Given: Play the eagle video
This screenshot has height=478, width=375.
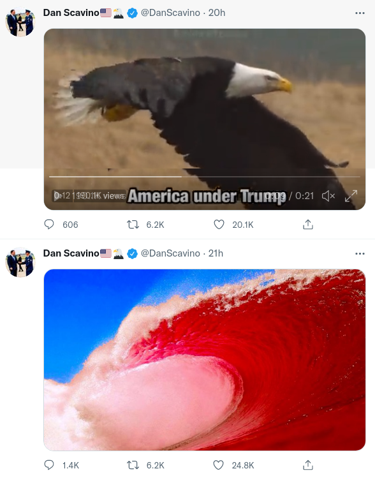Looking at the screenshot, I should click(58, 196).
